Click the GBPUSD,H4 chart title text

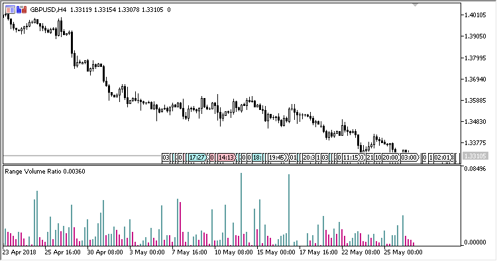48,10
